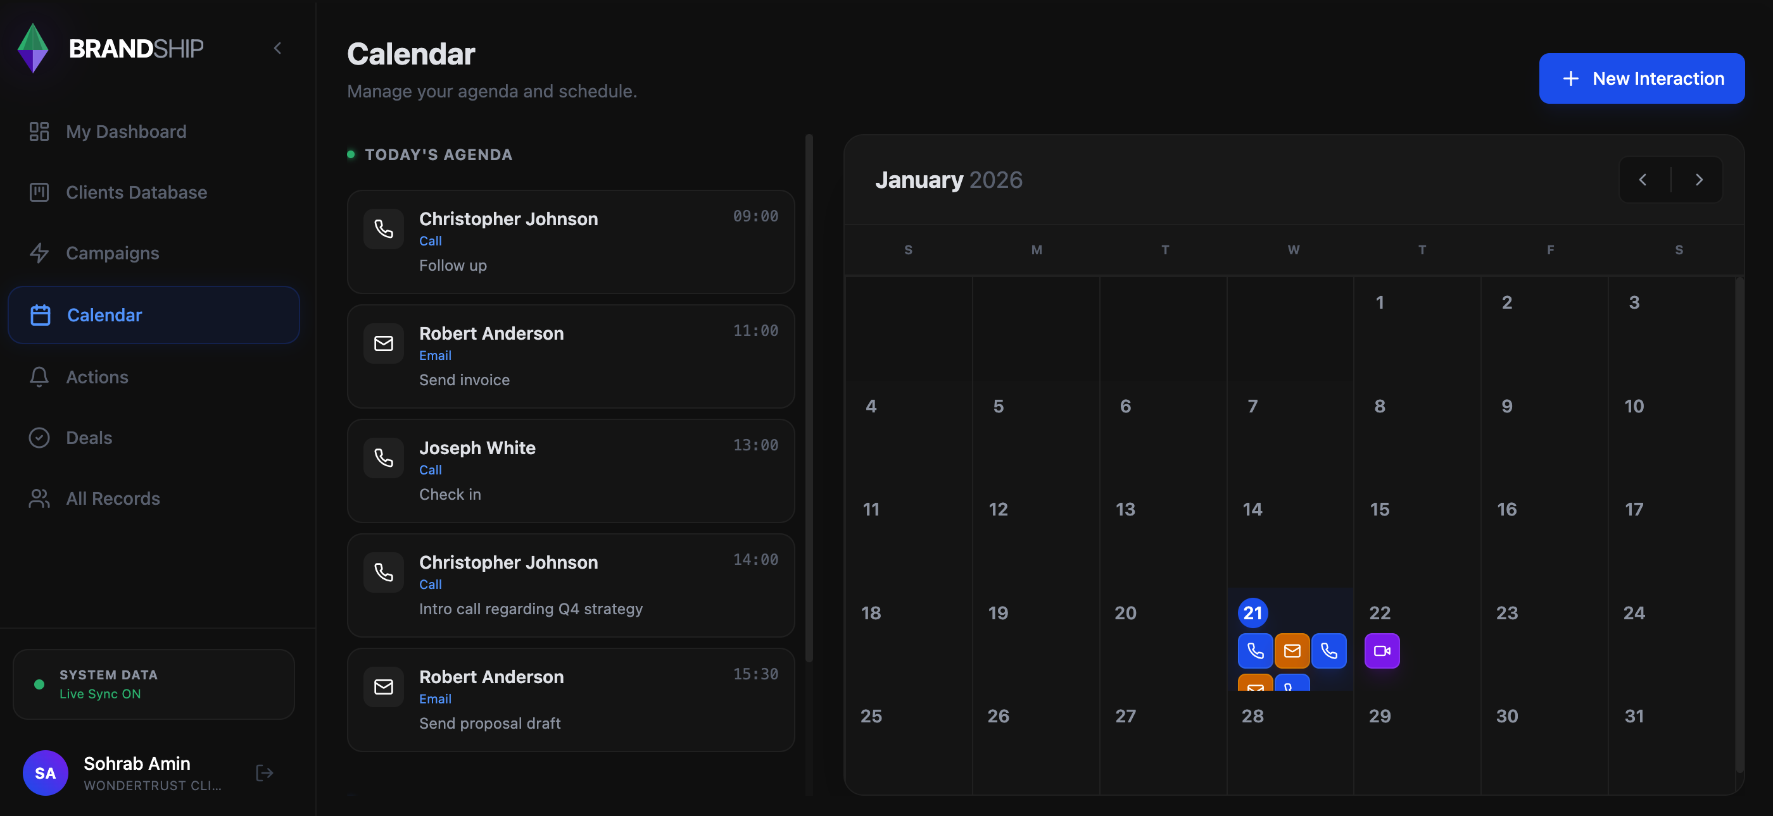Click the Brandship diamond logo
Image resolution: width=1773 pixels, height=816 pixels.
click(x=32, y=47)
